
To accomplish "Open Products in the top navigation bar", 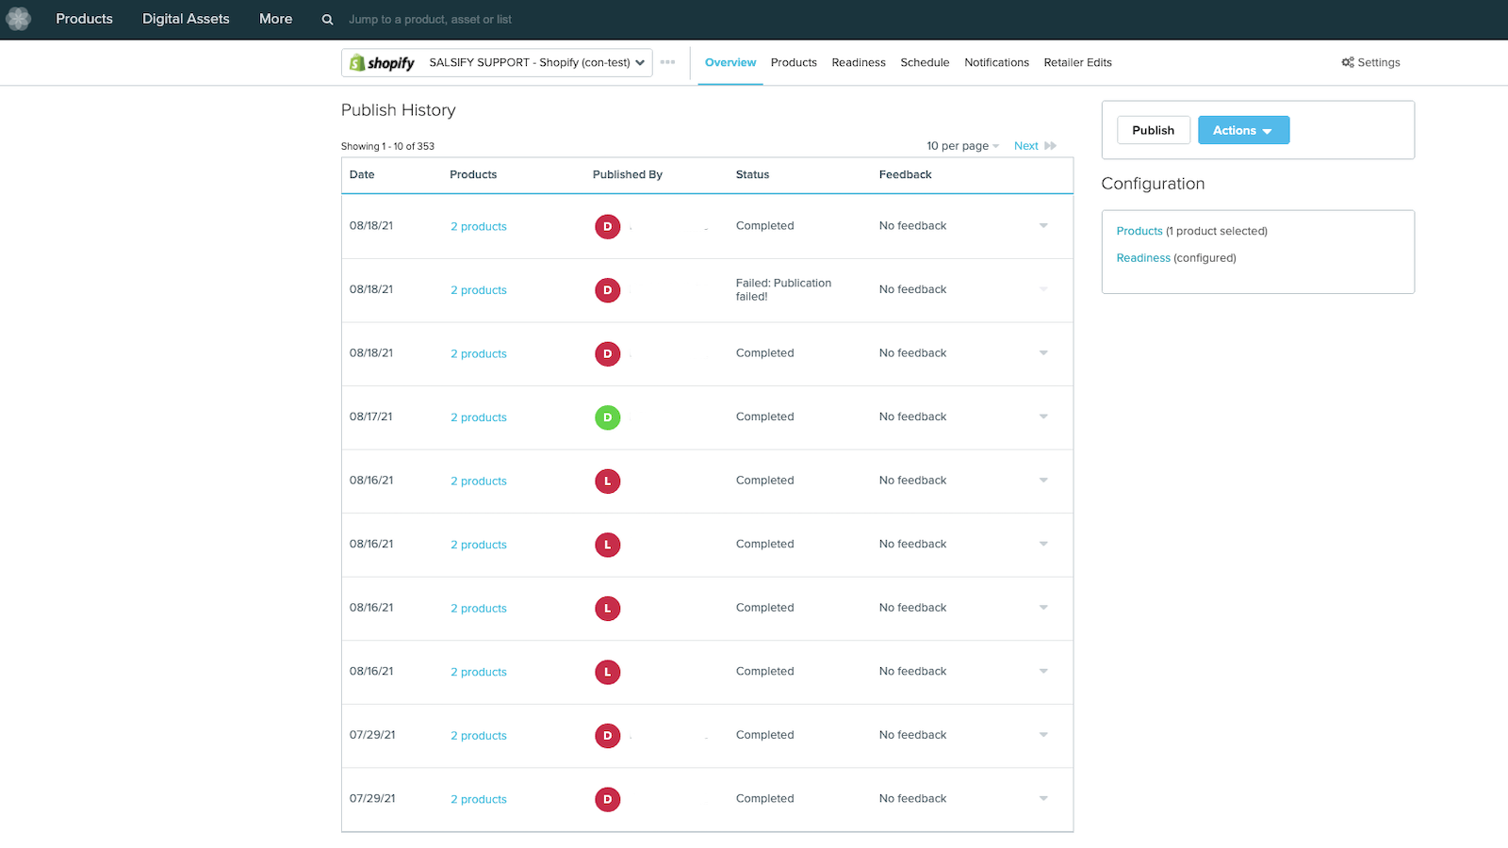I will [84, 19].
